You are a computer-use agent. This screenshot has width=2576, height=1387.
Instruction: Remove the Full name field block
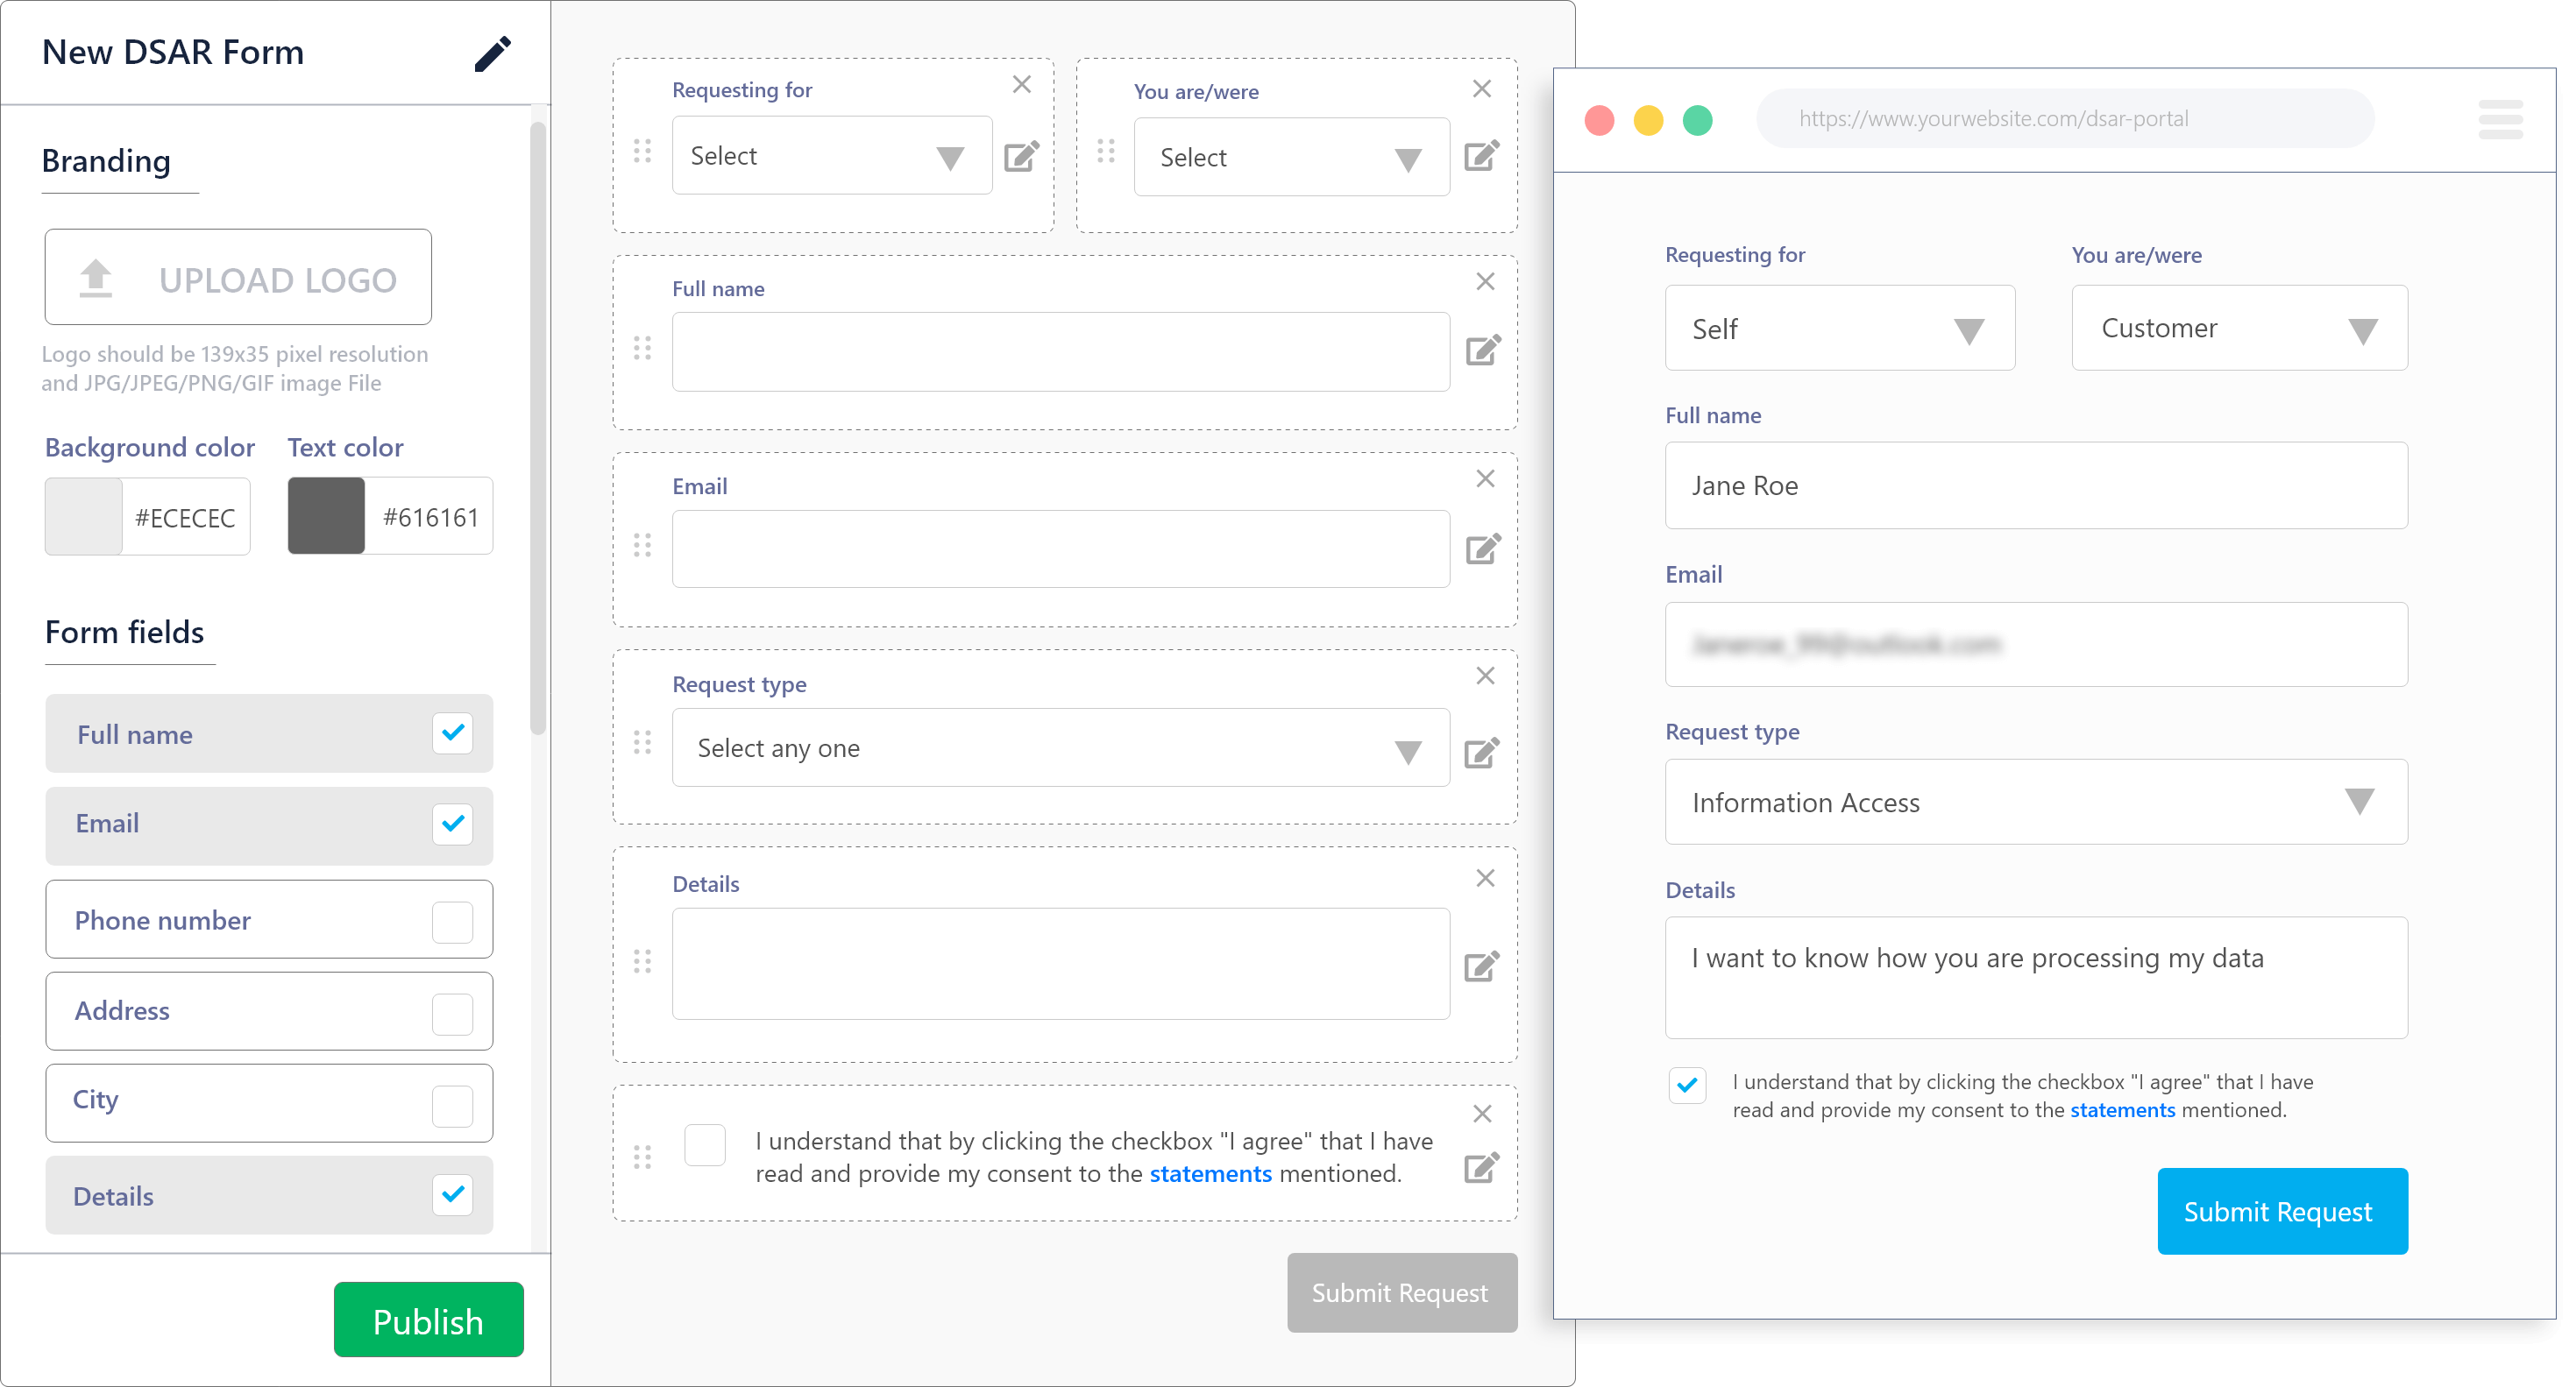click(1485, 282)
